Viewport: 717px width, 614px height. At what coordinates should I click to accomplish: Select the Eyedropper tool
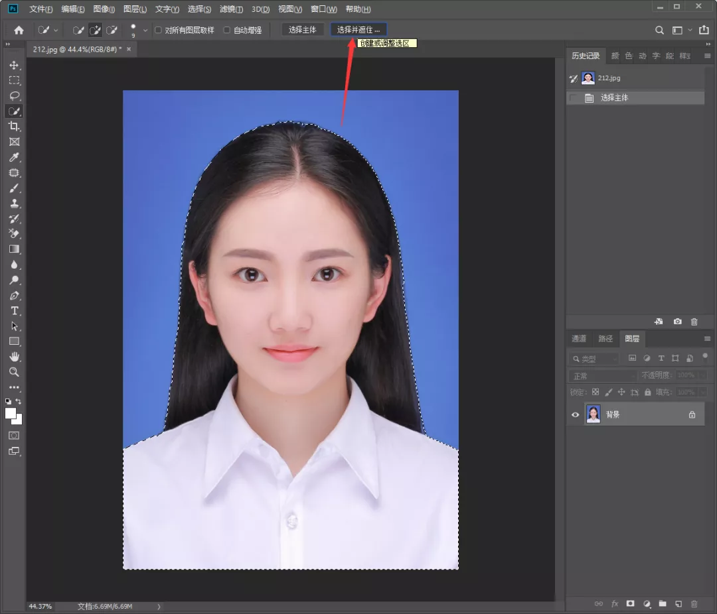(x=14, y=157)
